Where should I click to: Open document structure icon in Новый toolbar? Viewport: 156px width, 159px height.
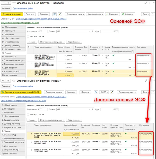point(96,92)
